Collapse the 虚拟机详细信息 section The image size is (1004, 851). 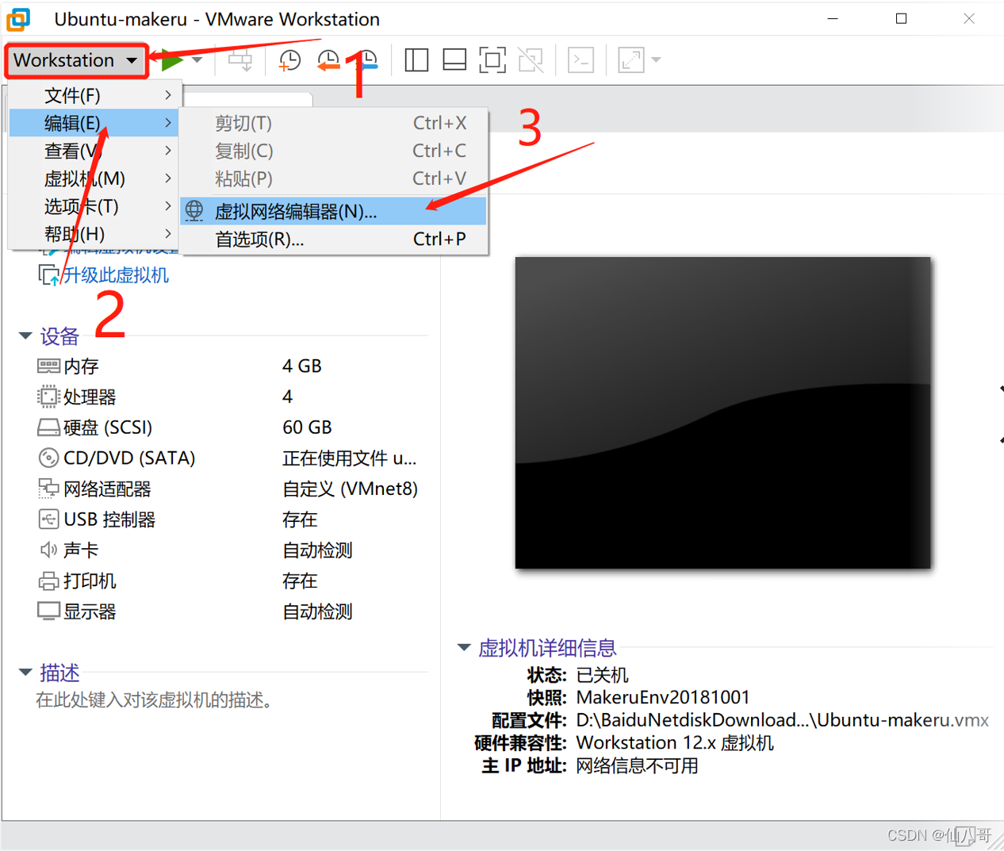[x=463, y=647]
